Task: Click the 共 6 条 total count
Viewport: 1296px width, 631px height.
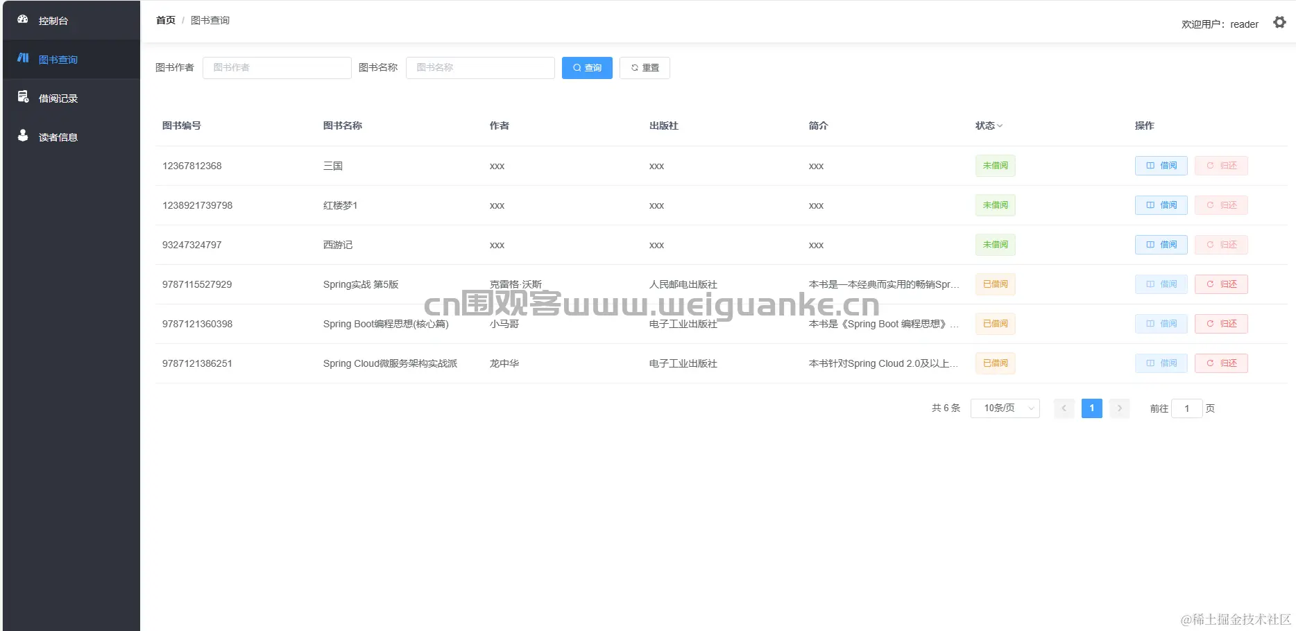Action: [x=946, y=408]
